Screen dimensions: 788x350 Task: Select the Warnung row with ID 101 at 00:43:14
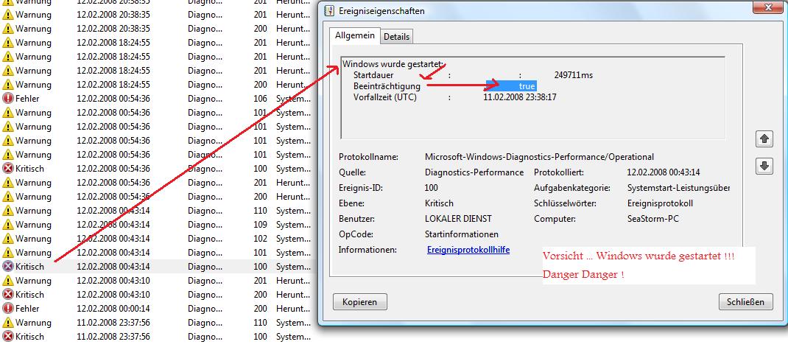pos(157,253)
